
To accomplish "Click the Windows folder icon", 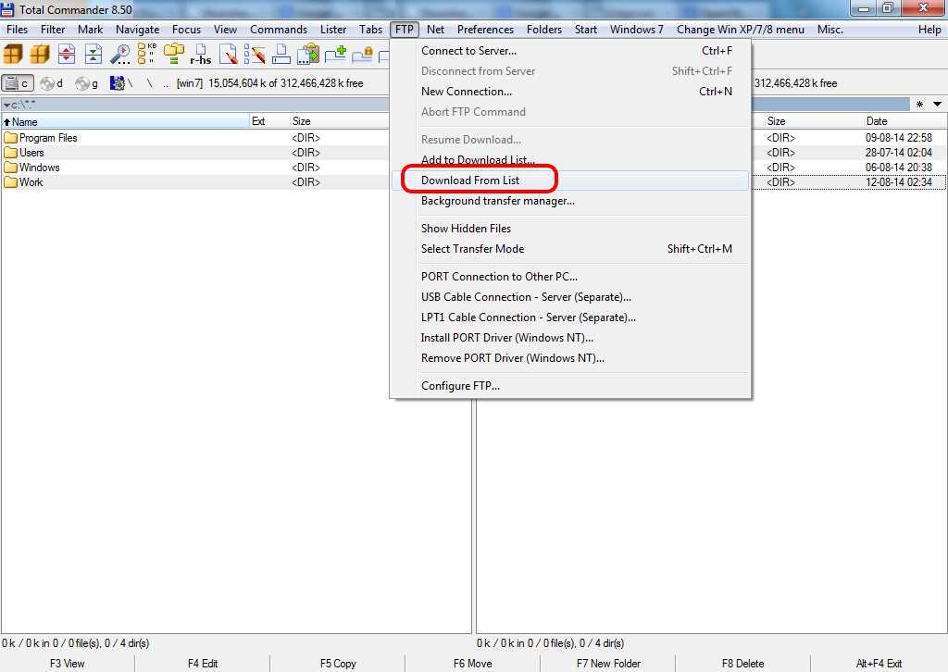I will [11, 168].
